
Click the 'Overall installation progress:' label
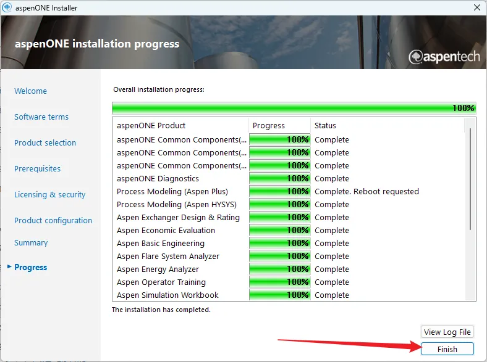159,89
